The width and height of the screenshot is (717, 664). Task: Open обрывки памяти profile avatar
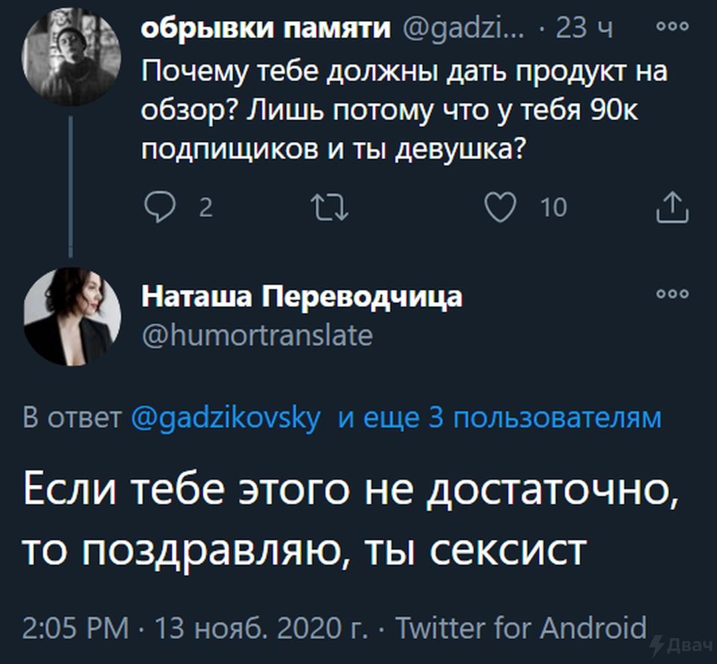pyautogui.click(x=72, y=57)
